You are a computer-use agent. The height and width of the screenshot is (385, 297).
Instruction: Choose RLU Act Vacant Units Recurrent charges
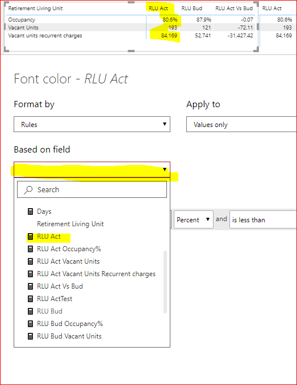point(96,274)
